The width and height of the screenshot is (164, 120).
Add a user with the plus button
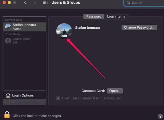pos(6,102)
